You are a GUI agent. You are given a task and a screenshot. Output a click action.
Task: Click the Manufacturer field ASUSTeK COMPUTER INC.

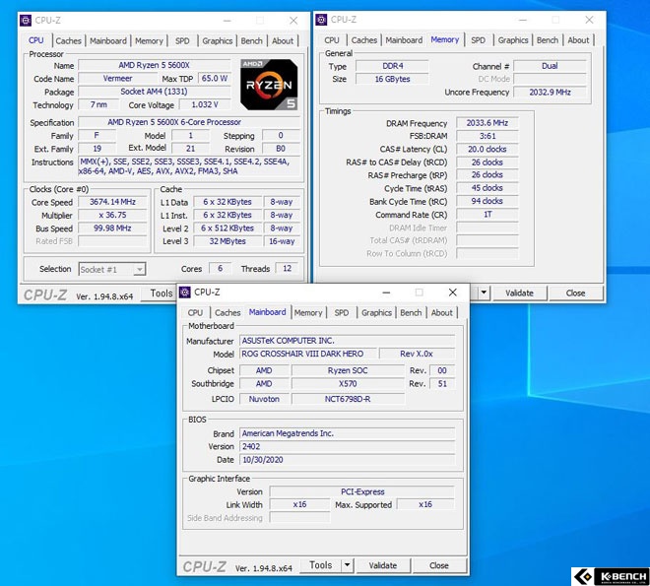click(x=348, y=341)
